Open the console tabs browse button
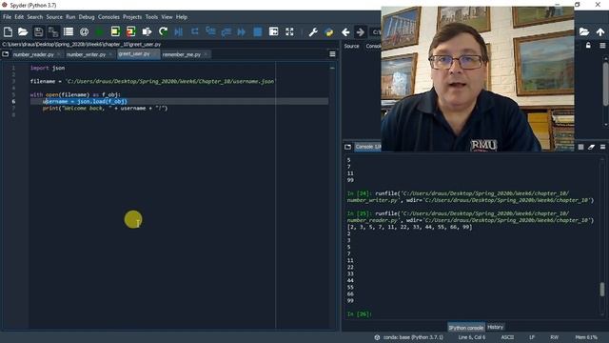Viewport: 609px width, 343px height. coord(347,147)
